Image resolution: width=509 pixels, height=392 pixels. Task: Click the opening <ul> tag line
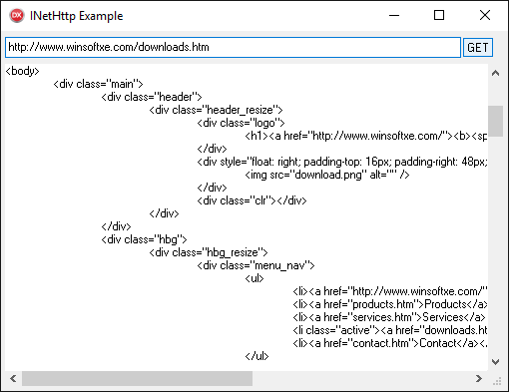[254, 278]
